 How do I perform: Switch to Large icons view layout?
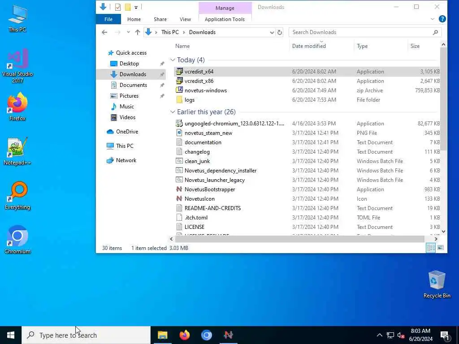click(440, 248)
